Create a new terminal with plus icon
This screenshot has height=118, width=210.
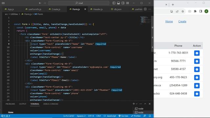tap(134, 104)
